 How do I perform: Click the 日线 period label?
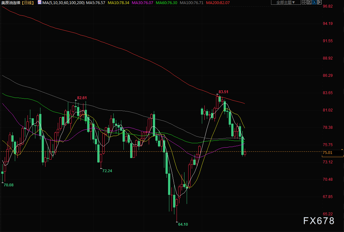(28, 3)
